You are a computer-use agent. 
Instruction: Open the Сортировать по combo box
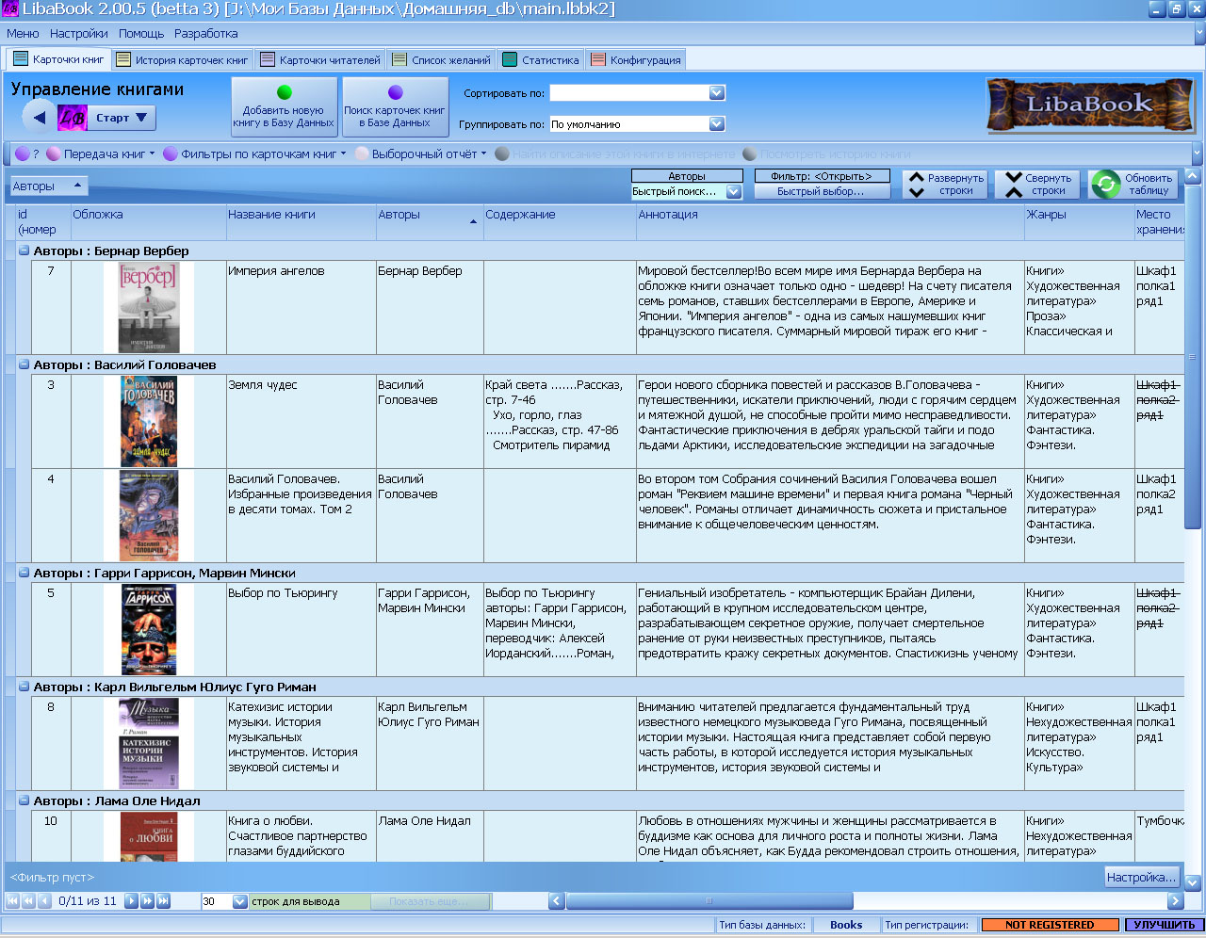pyautogui.click(x=637, y=93)
